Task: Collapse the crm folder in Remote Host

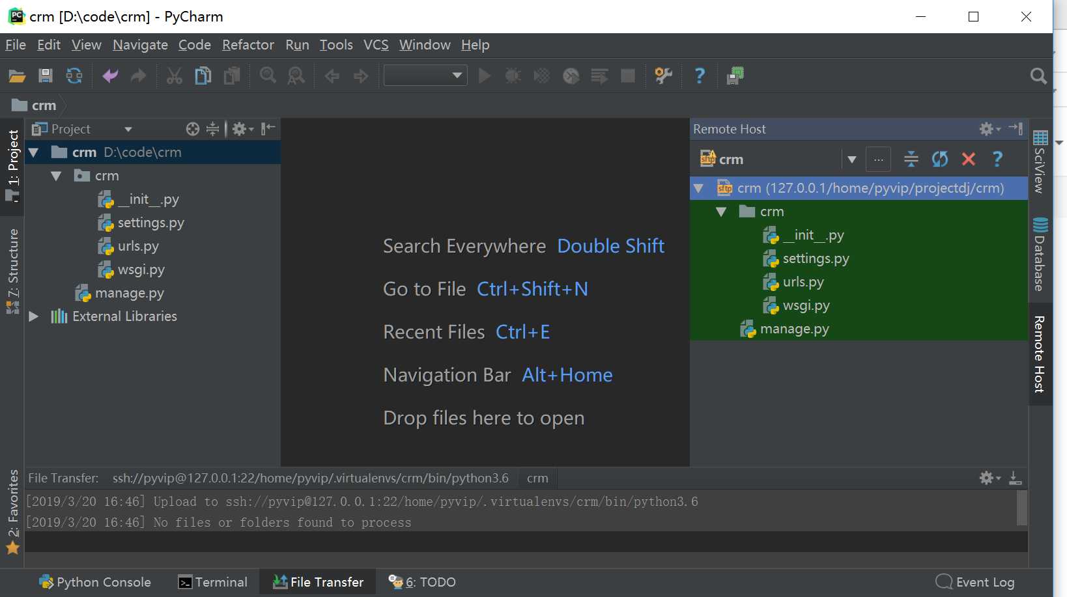Action: tap(722, 212)
